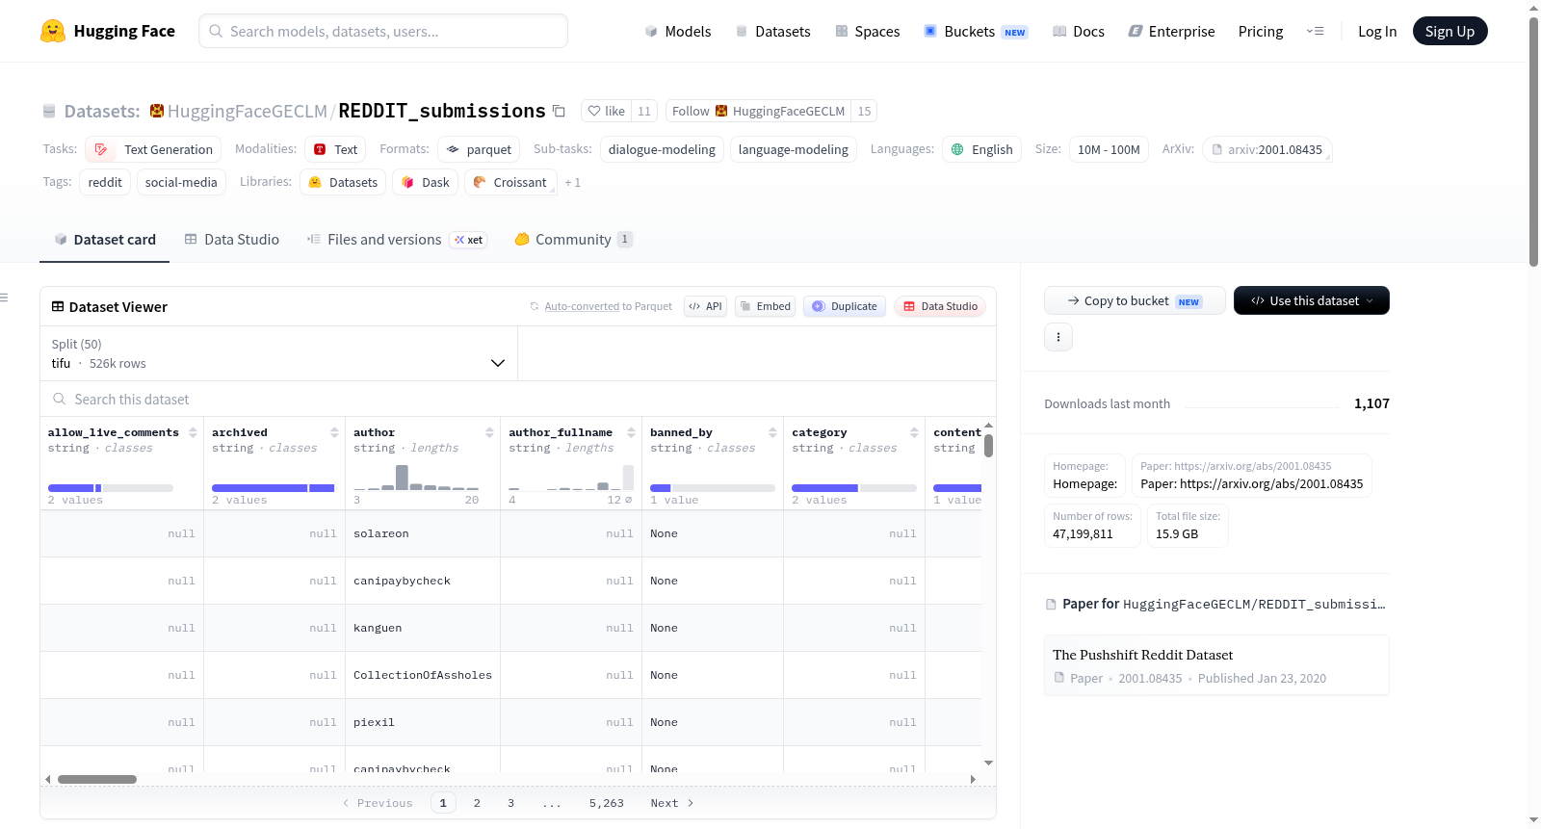The image size is (1541, 829).
Task: Click the author lengths histogram
Action: [x=416, y=477]
